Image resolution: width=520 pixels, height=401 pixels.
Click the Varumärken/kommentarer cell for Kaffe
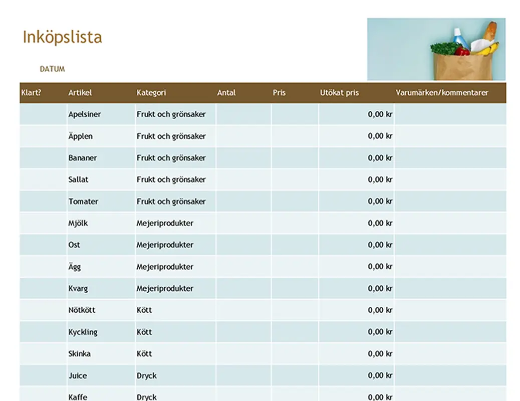tap(450, 396)
